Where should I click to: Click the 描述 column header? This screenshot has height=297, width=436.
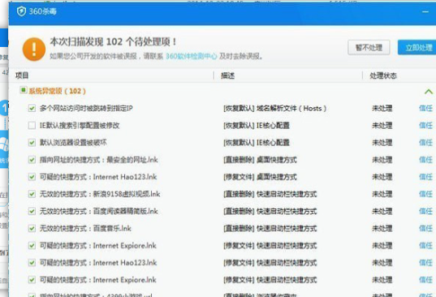(x=227, y=75)
